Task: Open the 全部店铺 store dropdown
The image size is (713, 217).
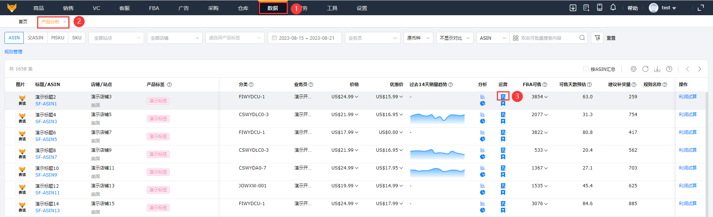Action: (x=175, y=38)
